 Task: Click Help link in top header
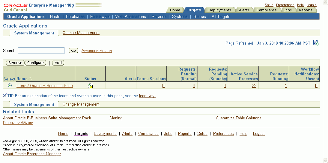point(300,5)
